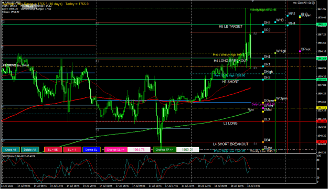Click the 18 Jul 14:45 time axis label
This screenshot has height=189, width=328.
pos(253,186)
